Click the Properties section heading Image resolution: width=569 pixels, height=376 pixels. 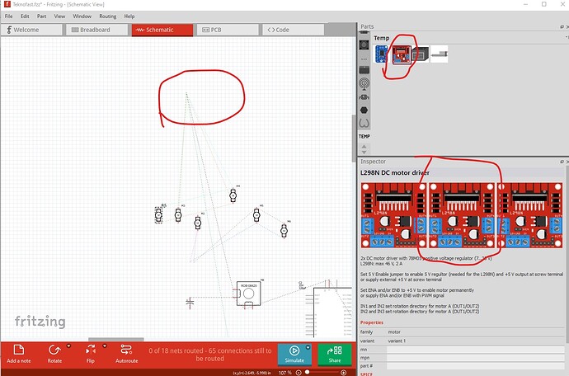(x=372, y=322)
